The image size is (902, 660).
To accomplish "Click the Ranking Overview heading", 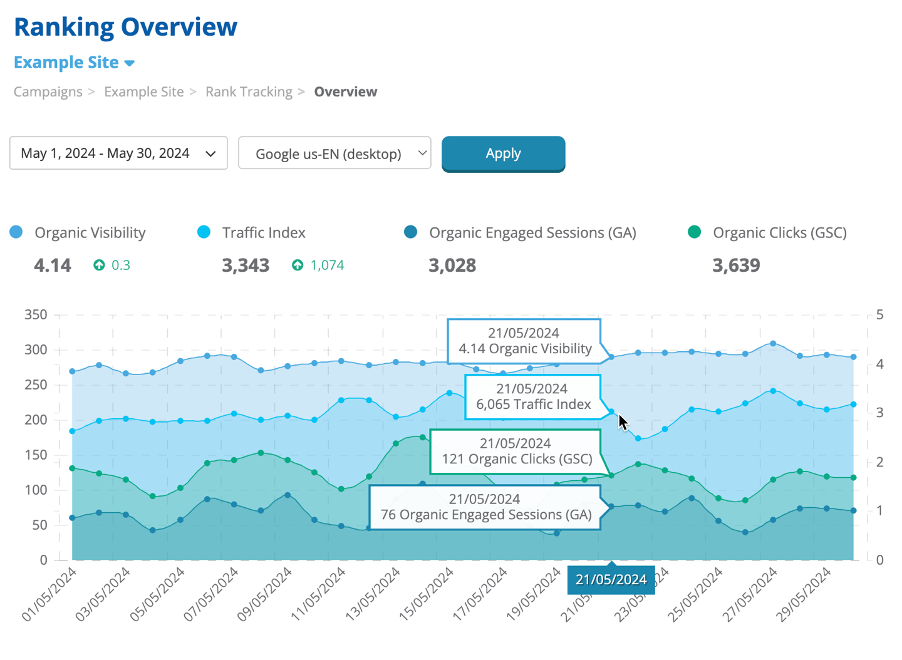I will tap(125, 27).
